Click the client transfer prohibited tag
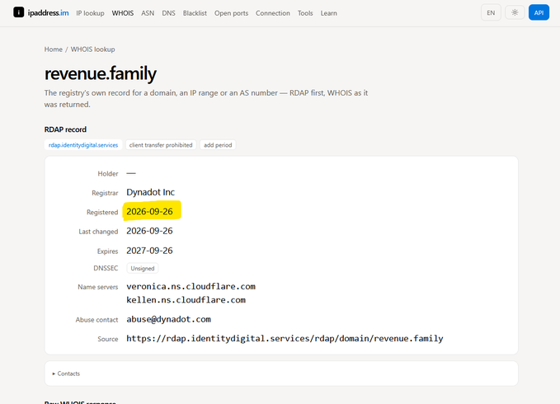The height and width of the screenshot is (404, 560). (161, 145)
